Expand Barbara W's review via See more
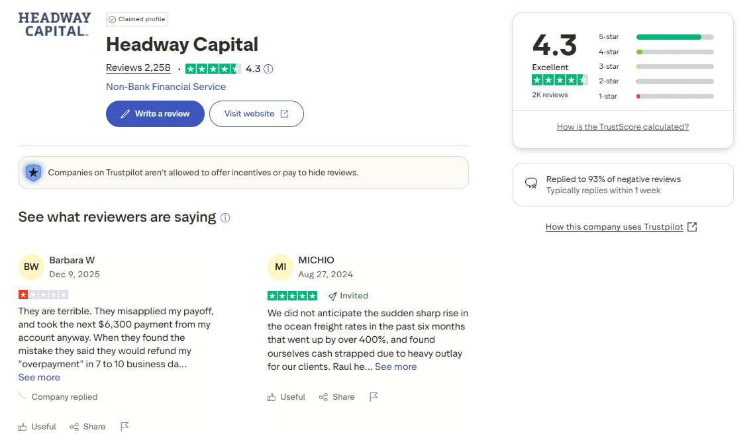 click(x=39, y=377)
